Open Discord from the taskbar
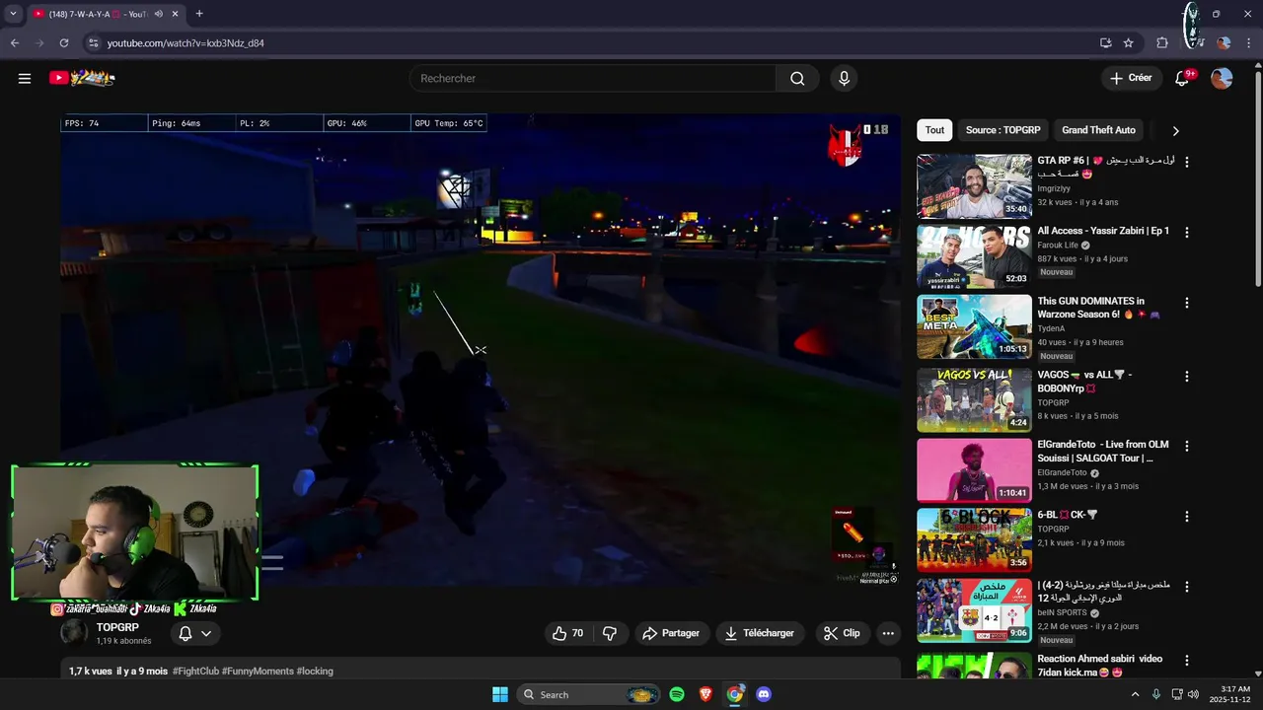Image resolution: width=1263 pixels, height=710 pixels. [x=763, y=694]
